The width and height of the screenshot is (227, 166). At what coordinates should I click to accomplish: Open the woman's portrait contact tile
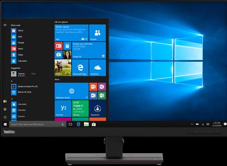(67, 55)
